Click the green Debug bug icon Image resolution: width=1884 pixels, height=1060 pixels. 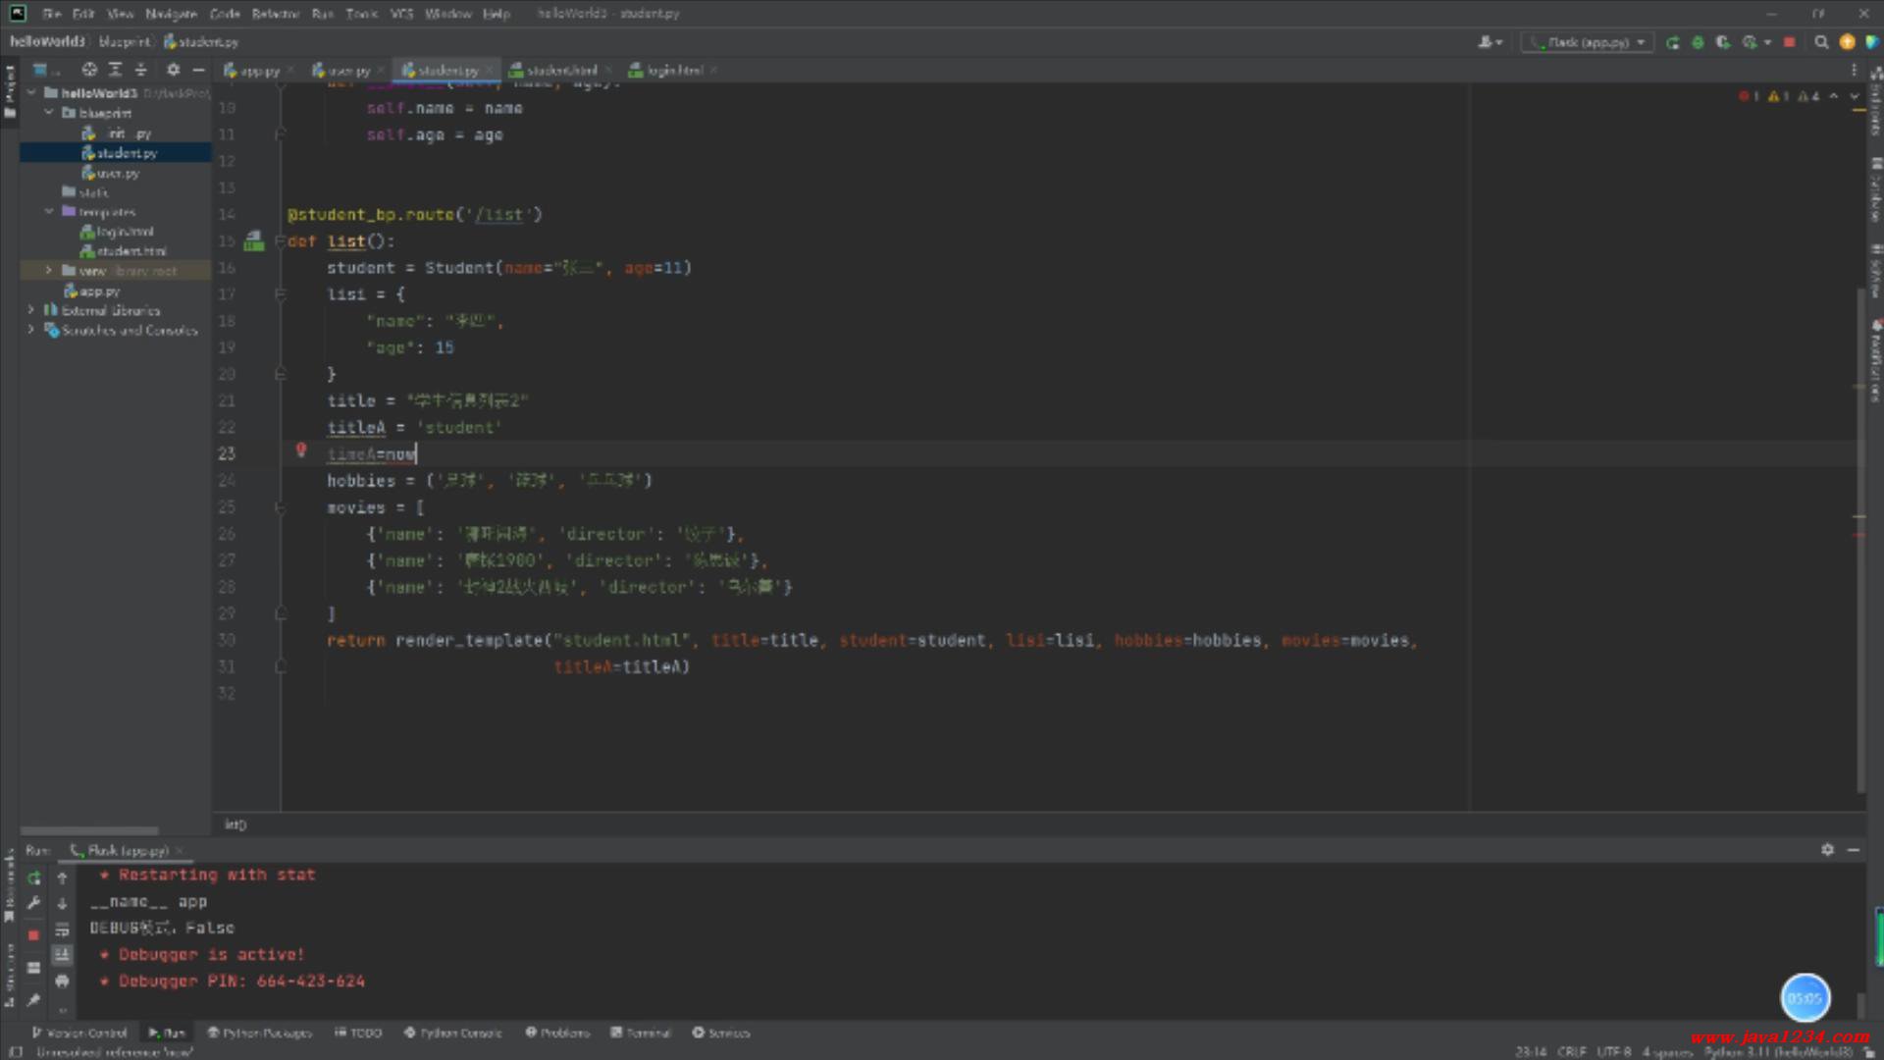[1698, 42]
